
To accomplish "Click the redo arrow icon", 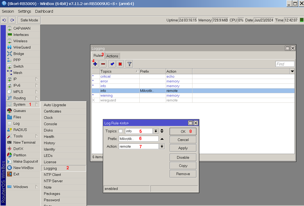I will [12, 20].
